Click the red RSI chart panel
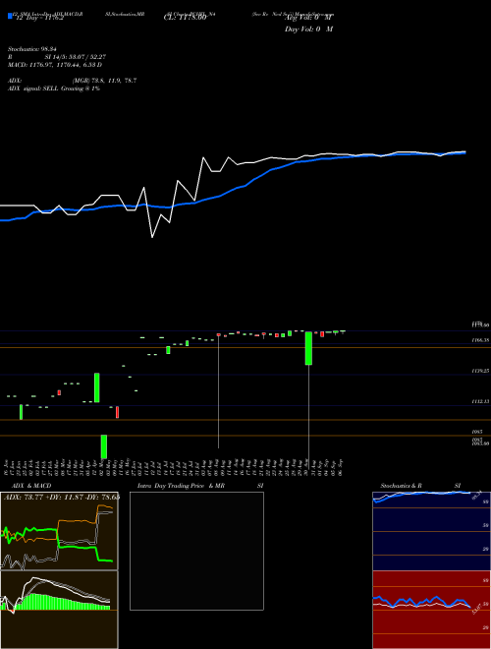The height and width of the screenshot is (649, 491). point(431,610)
